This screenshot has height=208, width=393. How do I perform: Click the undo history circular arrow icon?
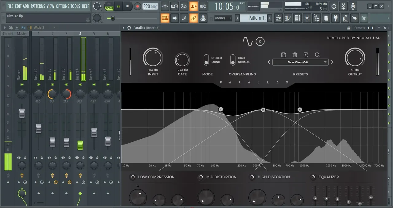tap(334, 6)
